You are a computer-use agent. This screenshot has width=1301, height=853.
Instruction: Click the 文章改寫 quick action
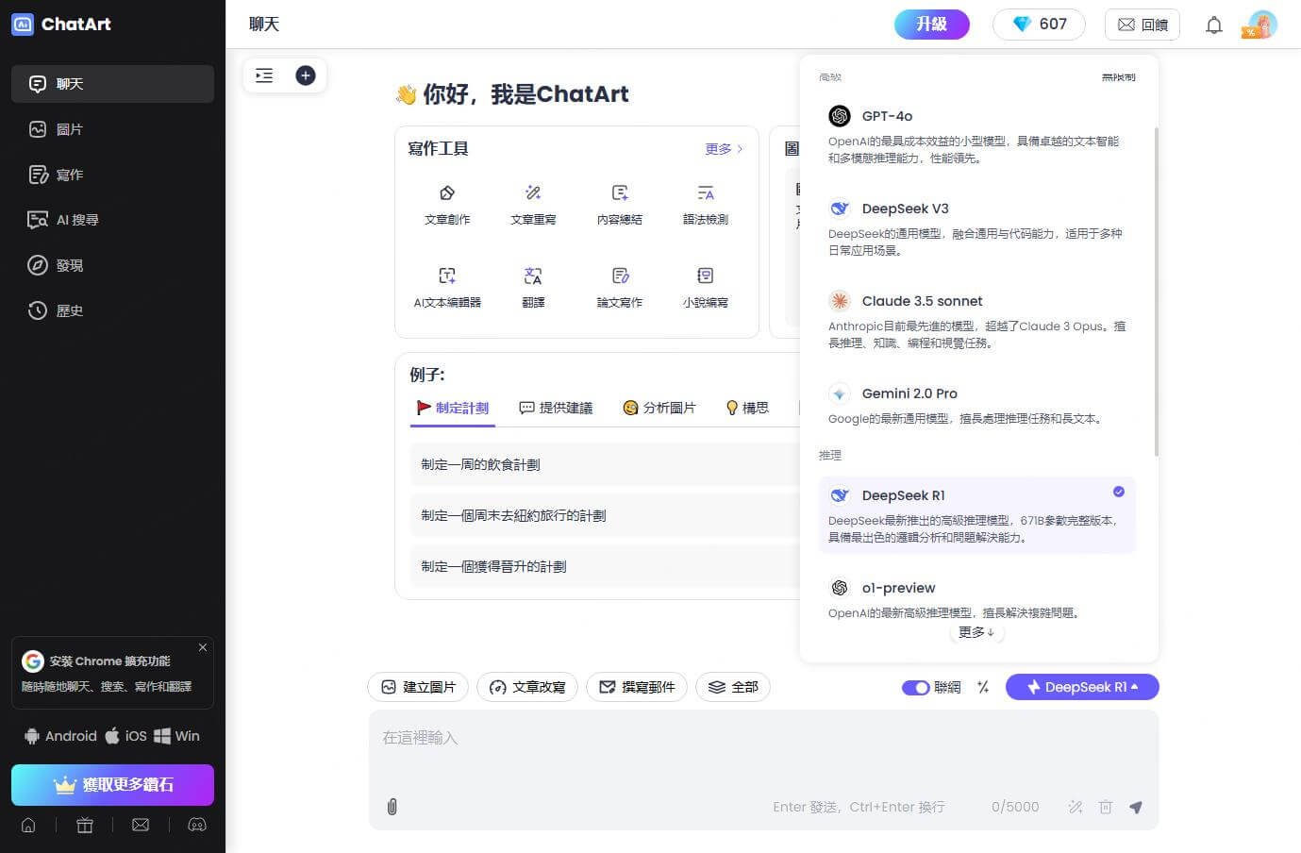pyautogui.click(x=527, y=687)
